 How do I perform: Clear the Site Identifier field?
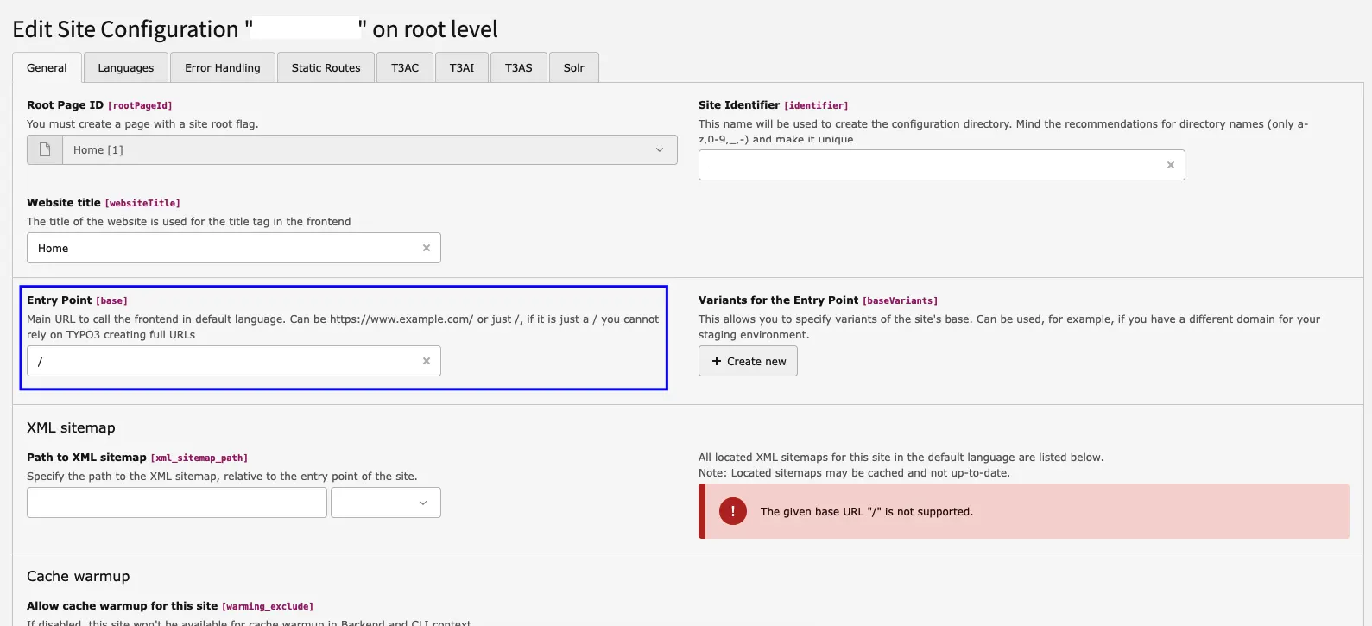tap(1171, 165)
